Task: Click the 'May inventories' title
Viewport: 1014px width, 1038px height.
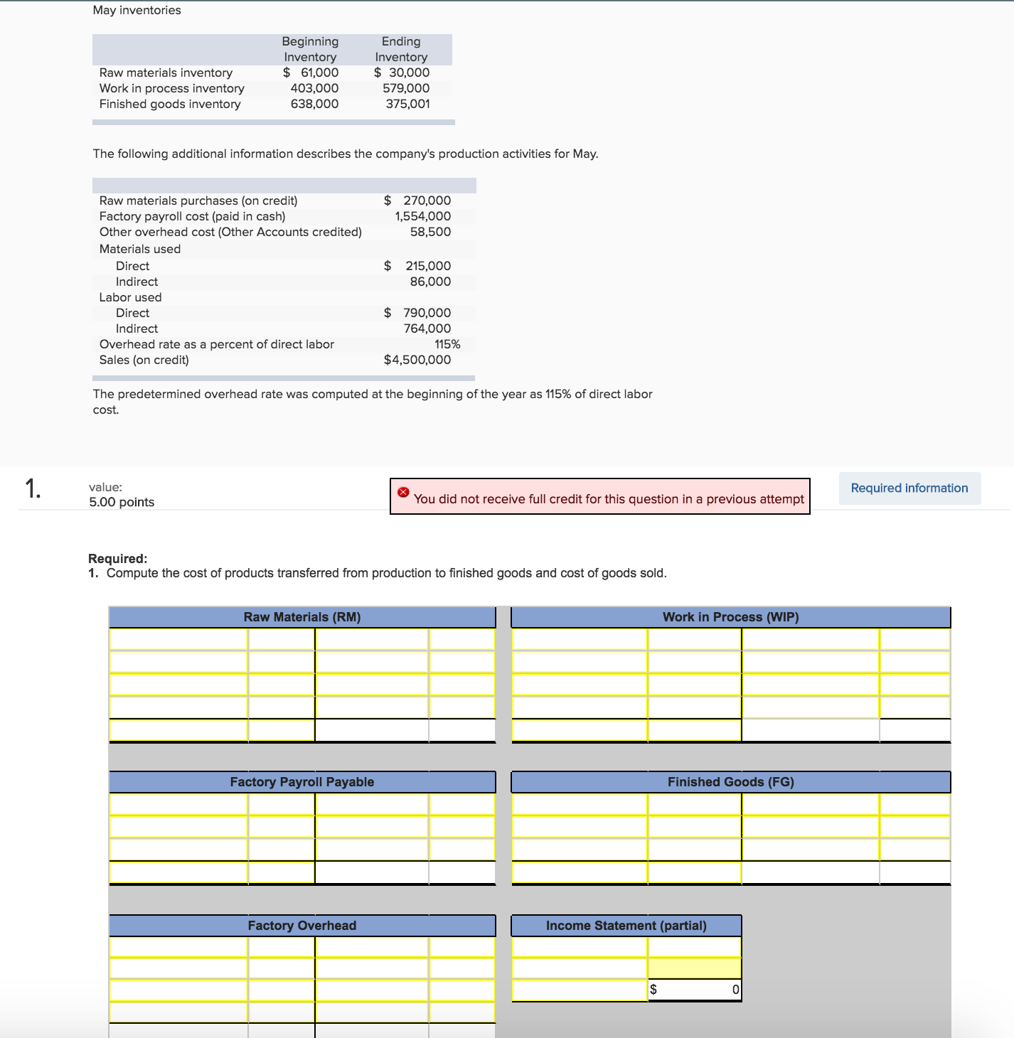Action: [137, 10]
